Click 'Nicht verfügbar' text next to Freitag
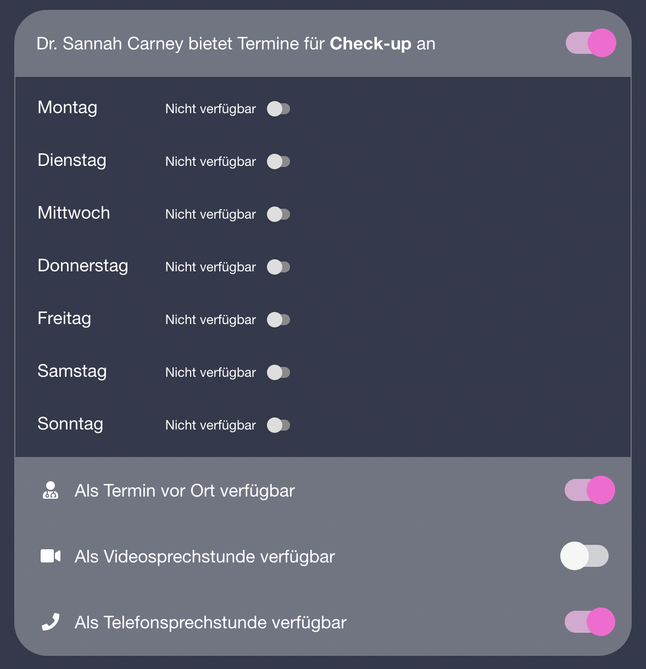 coord(210,320)
